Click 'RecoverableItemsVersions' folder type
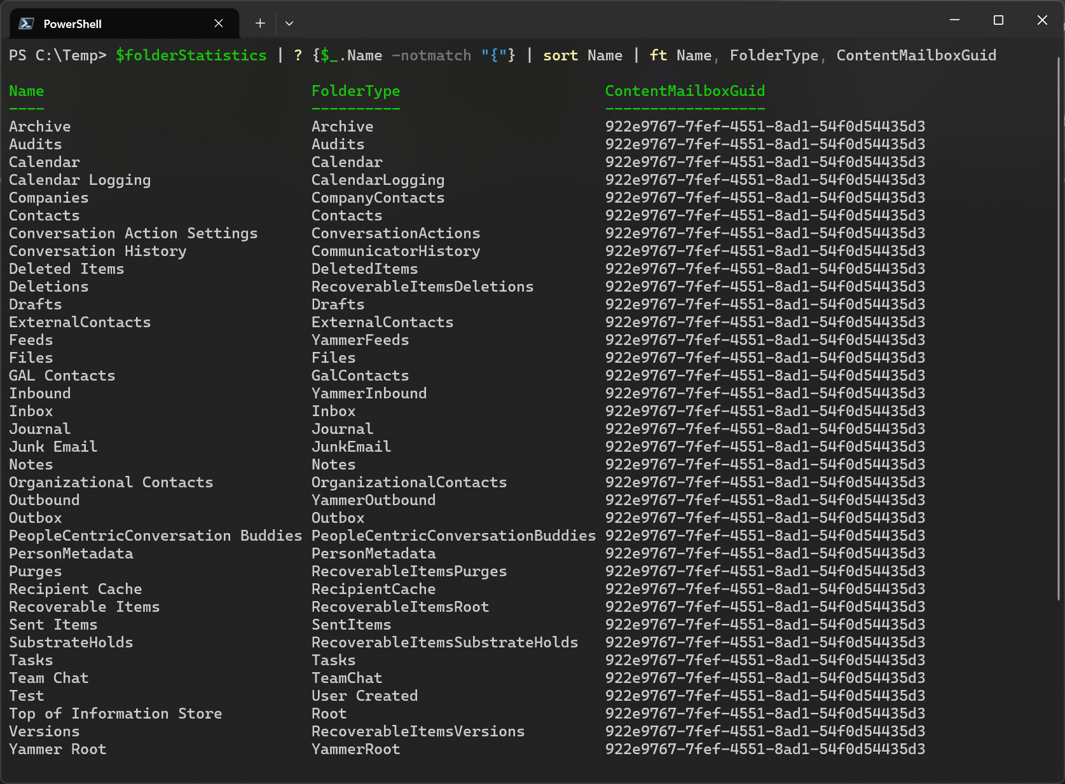This screenshot has width=1065, height=784. [418, 731]
